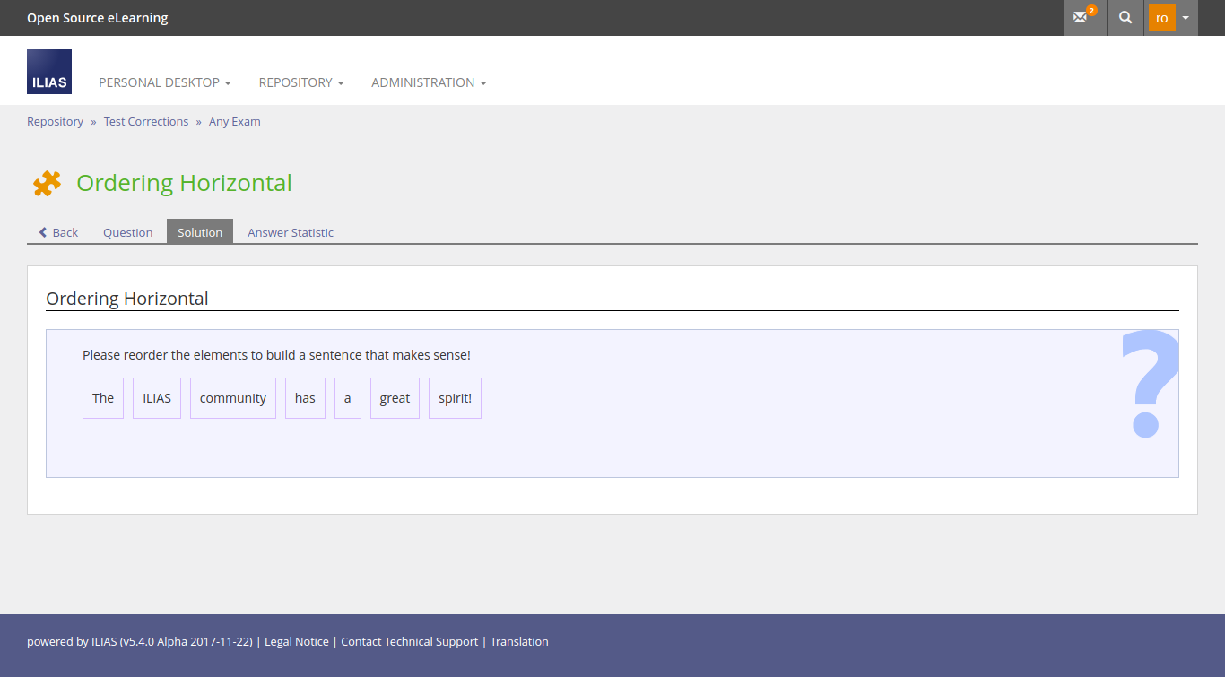Open the Personal Desktop menu
1225x677 pixels.
[x=165, y=82]
